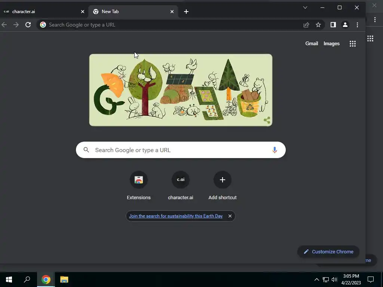Open the network status tray icon

coord(326,280)
